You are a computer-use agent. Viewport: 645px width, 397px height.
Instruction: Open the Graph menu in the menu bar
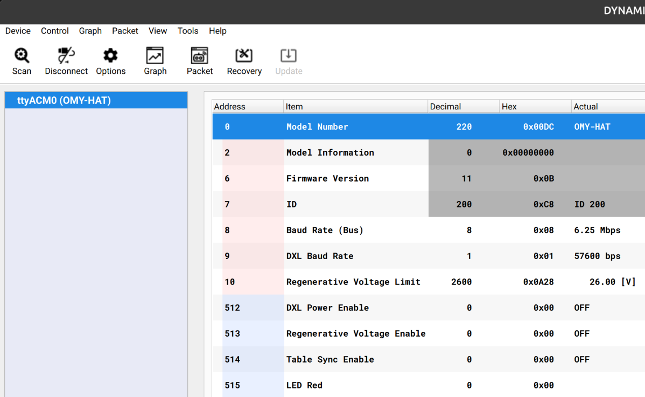(x=90, y=31)
